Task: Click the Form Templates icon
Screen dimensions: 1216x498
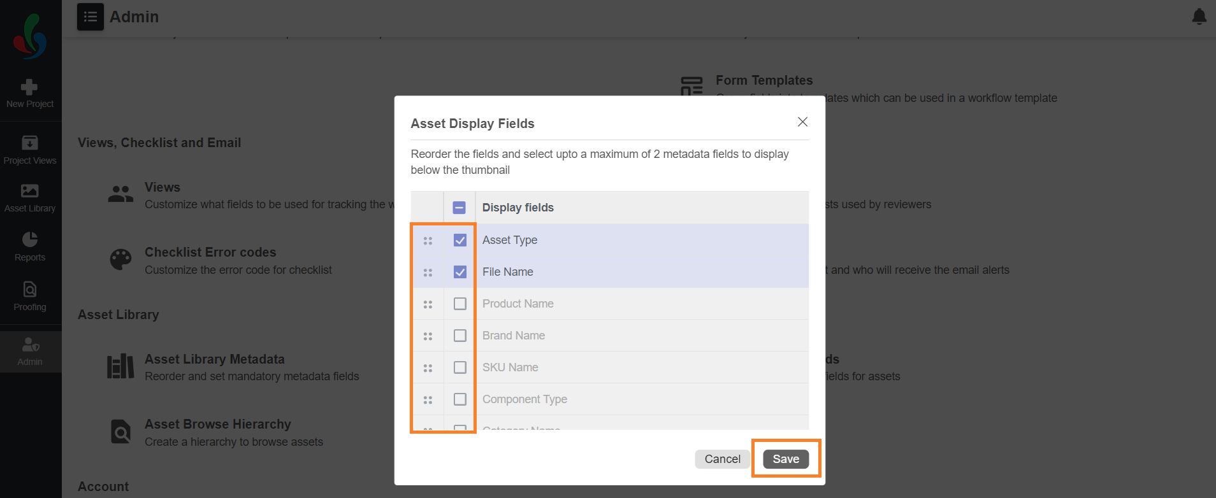Action: [x=691, y=86]
